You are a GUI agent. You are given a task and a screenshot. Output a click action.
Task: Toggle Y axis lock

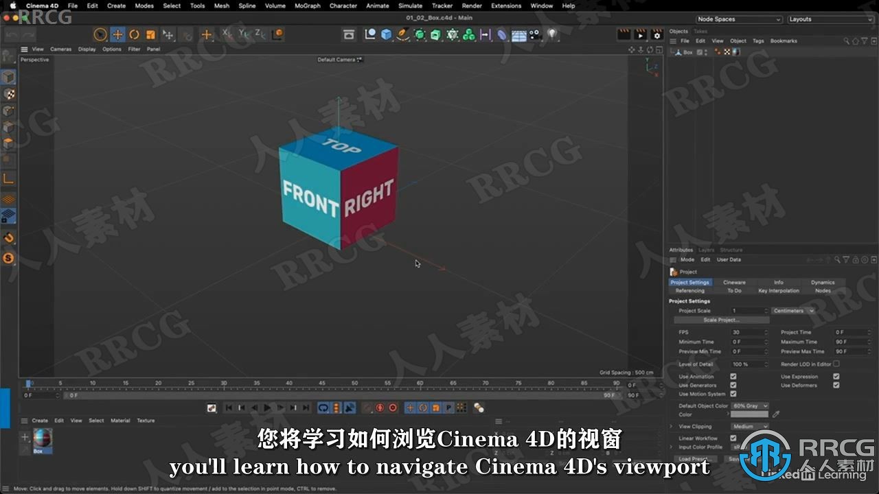pyautogui.click(x=244, y=34)
